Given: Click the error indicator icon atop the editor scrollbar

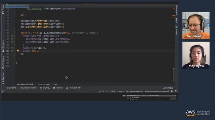Looking at the screenshot, I should pos(174,9).
